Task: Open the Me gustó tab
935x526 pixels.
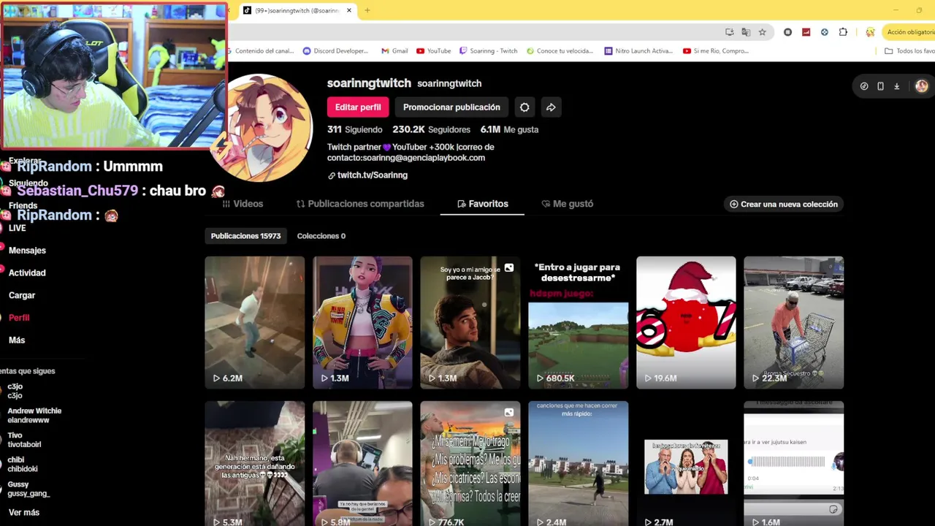Action: [567, 204]
